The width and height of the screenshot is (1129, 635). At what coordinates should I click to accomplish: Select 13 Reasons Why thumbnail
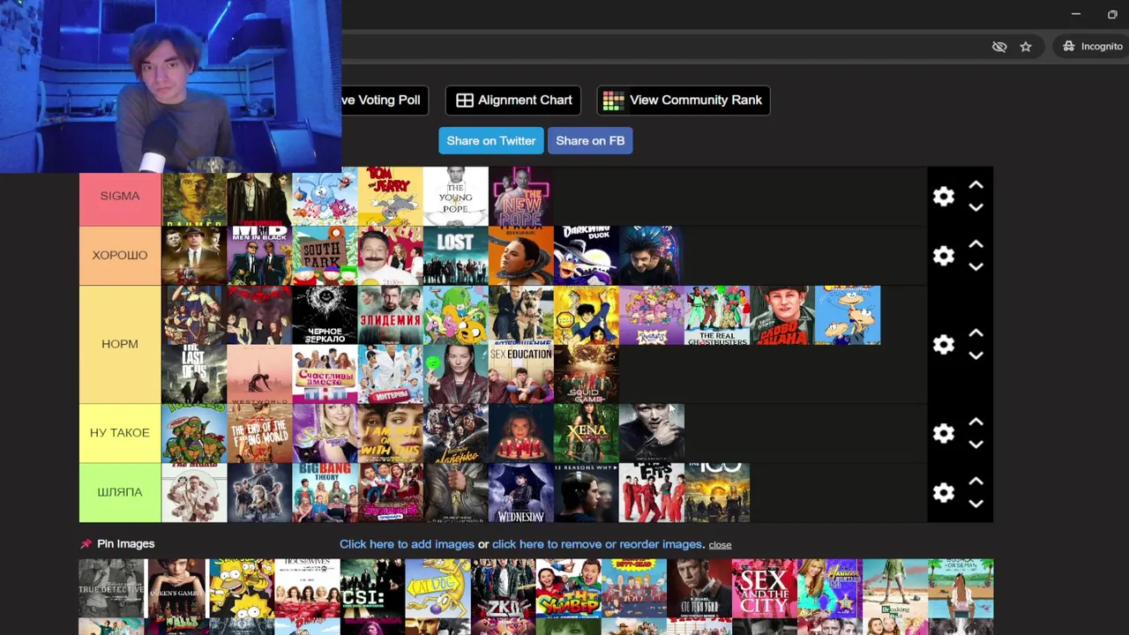click(586, 492)
